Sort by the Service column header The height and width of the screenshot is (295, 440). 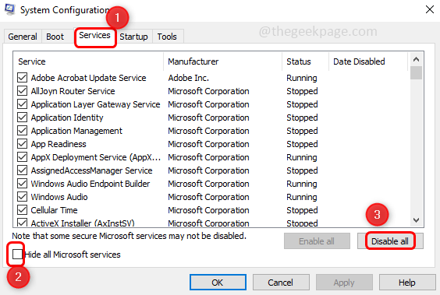pyautogui.click(x=88, y=61)
